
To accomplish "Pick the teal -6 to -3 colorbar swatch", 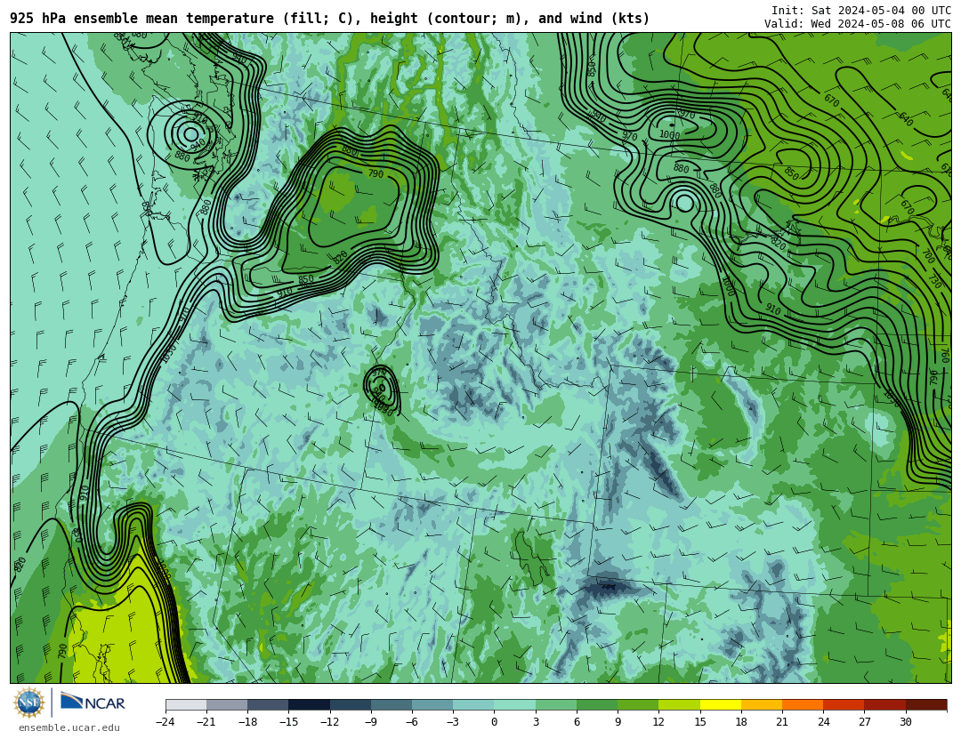I will (432, 704).
